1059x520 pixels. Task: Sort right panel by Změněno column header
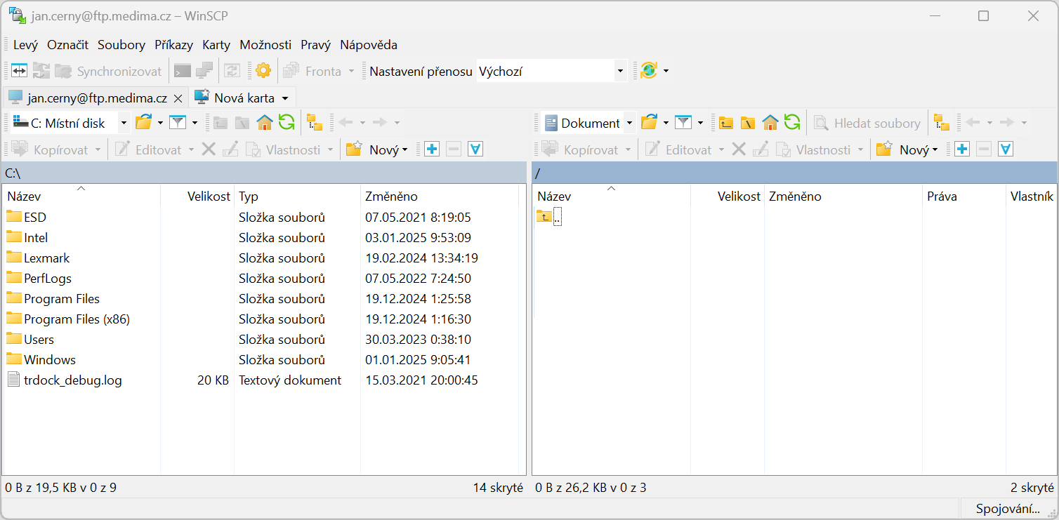(x=843, y=196)
